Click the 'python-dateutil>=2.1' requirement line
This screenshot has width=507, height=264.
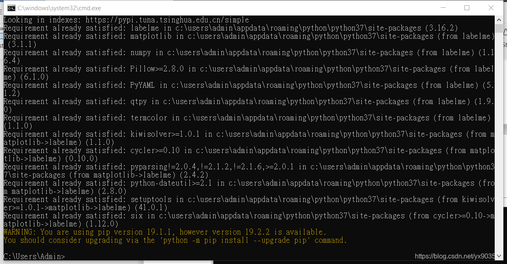point(249,183)
